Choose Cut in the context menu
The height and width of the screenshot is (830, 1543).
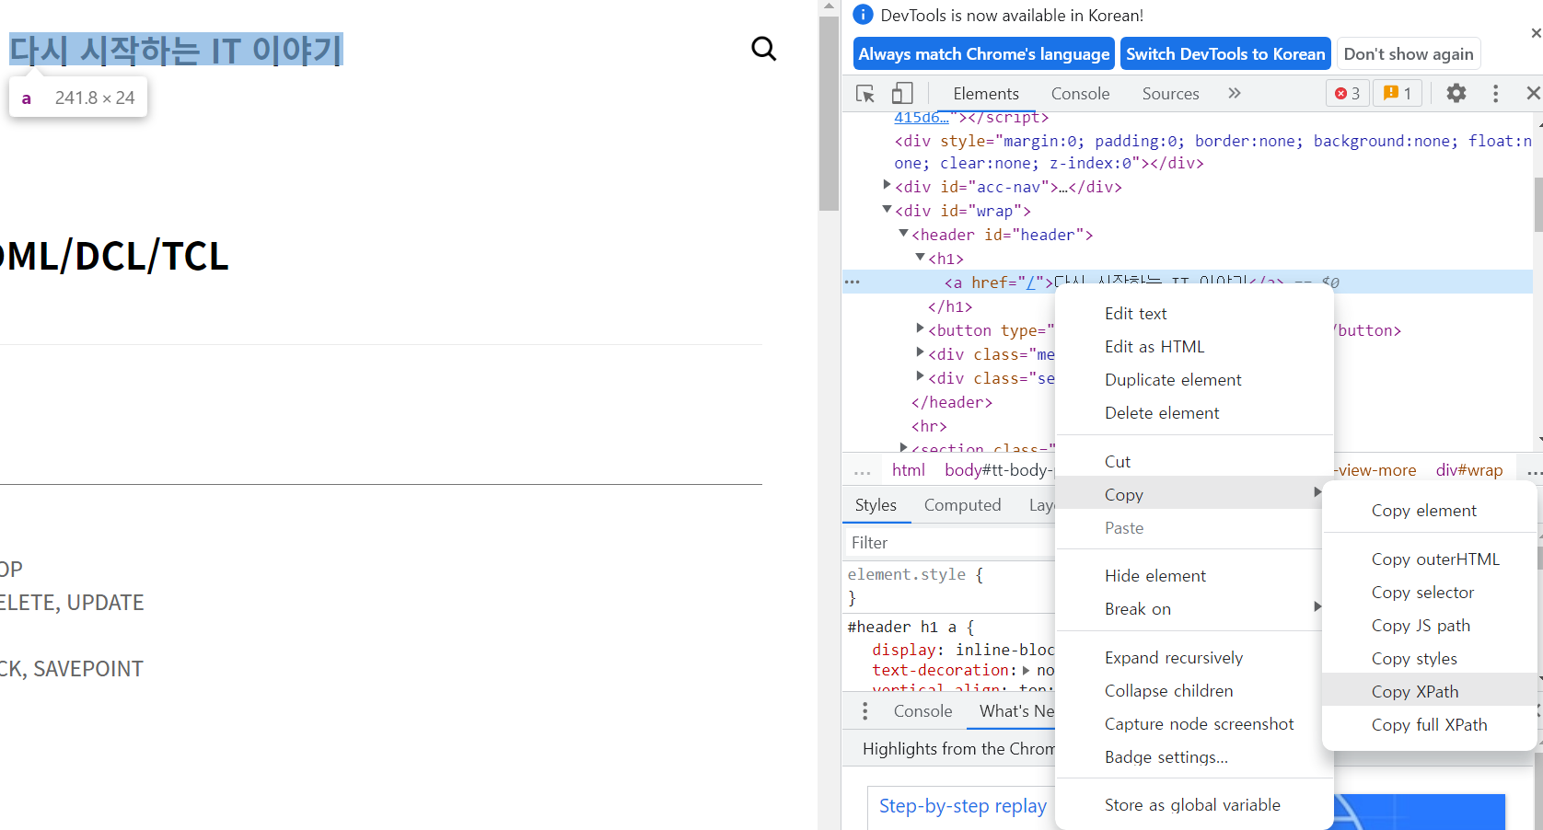[x=1194, y=462]
